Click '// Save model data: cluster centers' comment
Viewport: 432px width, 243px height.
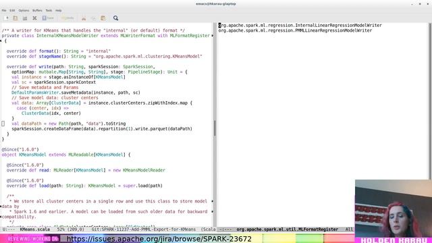pyautogui.click(x=55, y=98)
